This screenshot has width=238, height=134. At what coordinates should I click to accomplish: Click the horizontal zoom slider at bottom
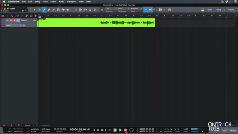46,125
